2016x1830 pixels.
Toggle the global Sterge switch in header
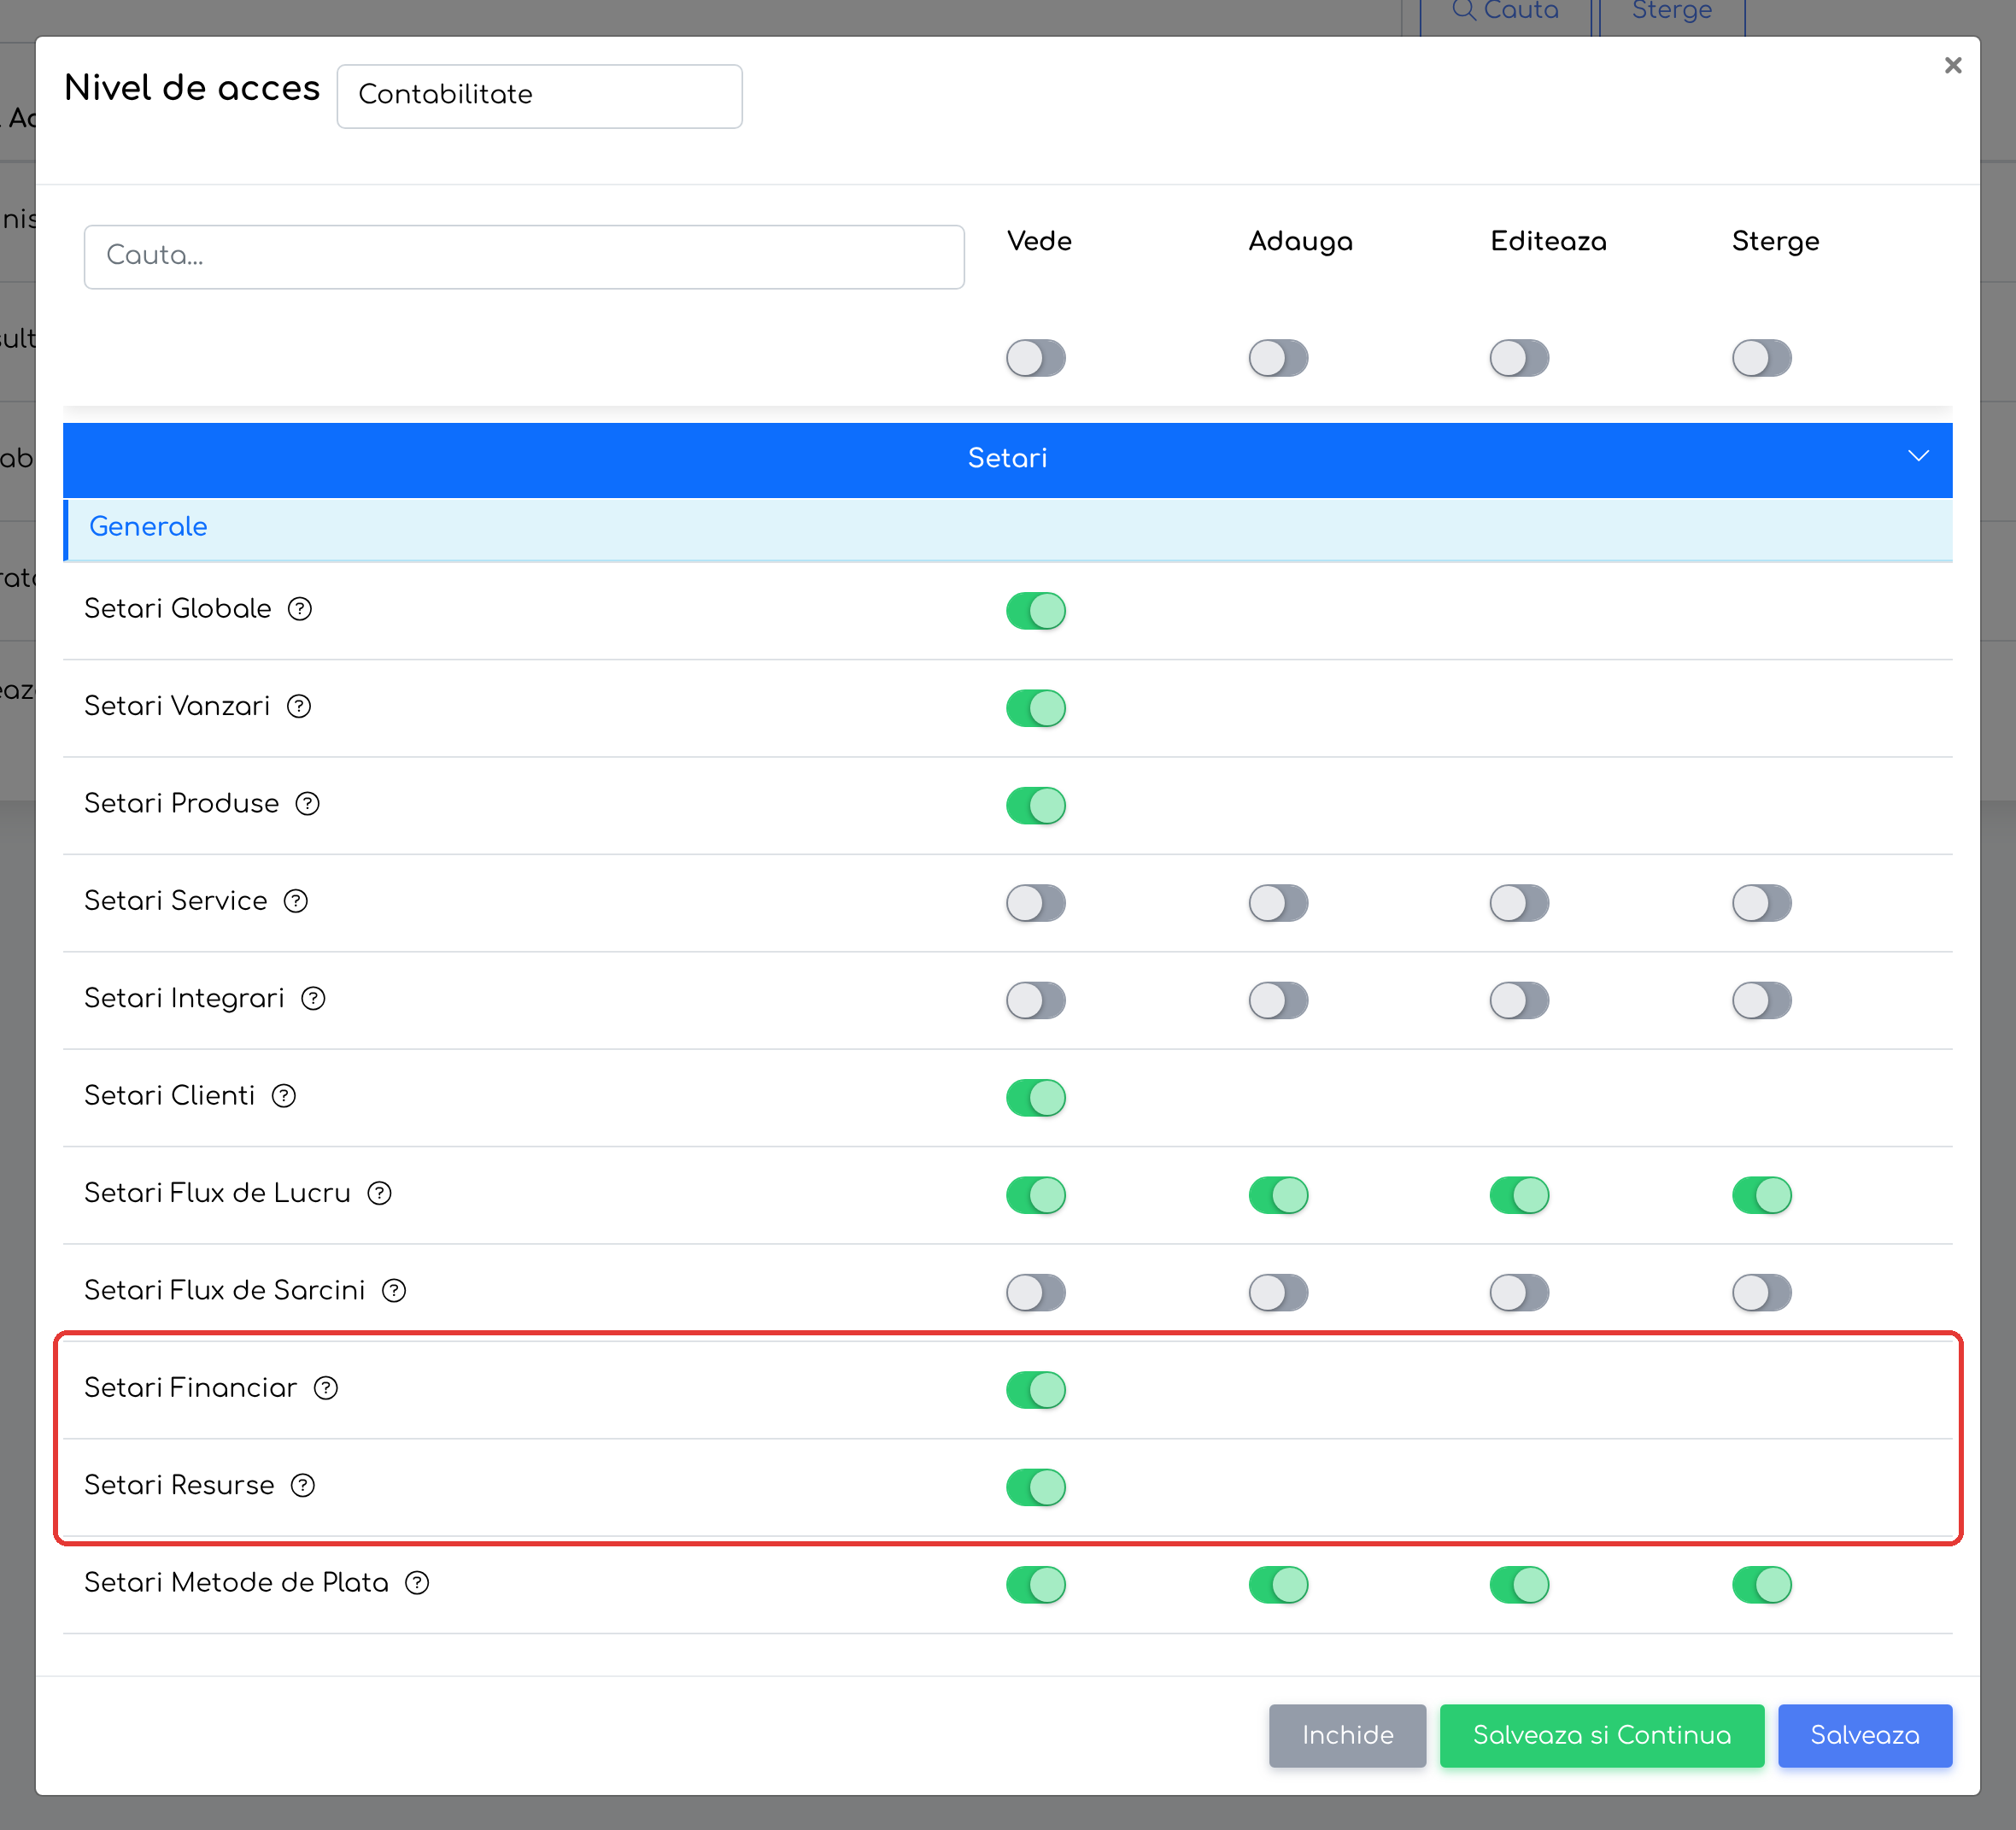1762,358
